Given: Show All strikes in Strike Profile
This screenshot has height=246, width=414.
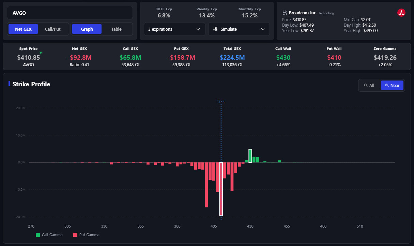Looking at the screenshot, I should (369, 85).
